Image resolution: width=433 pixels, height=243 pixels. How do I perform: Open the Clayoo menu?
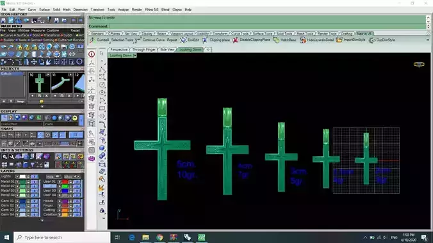click(177, 10)
